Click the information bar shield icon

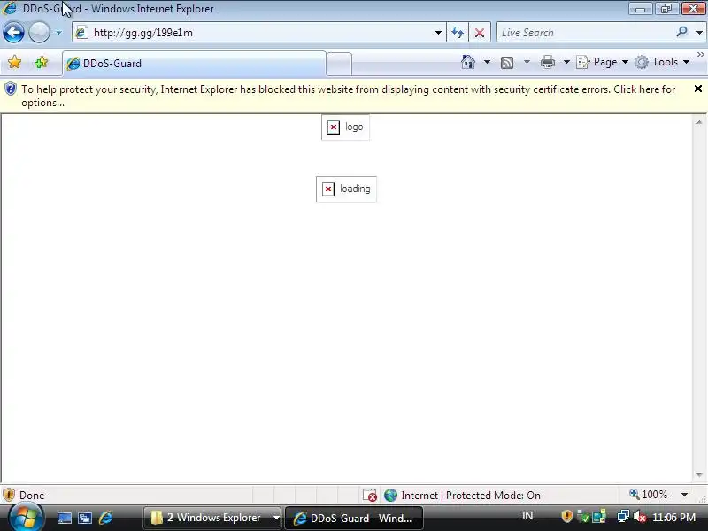click(11, 89)
